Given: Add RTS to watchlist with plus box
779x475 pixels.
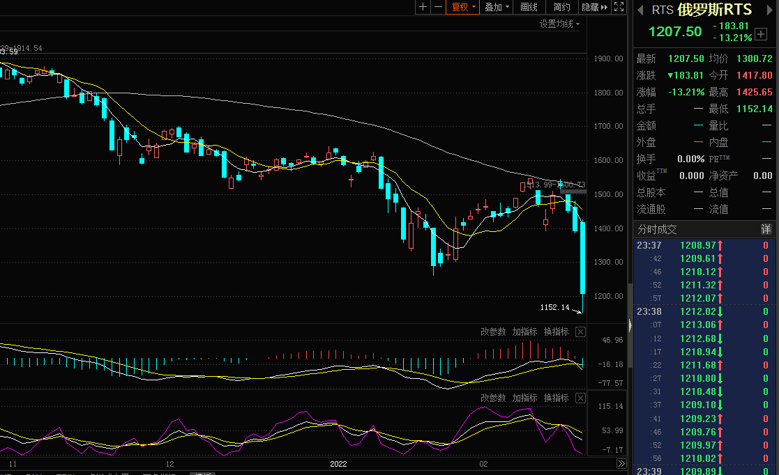Looking at the screenshot, I should pos(761,33).
